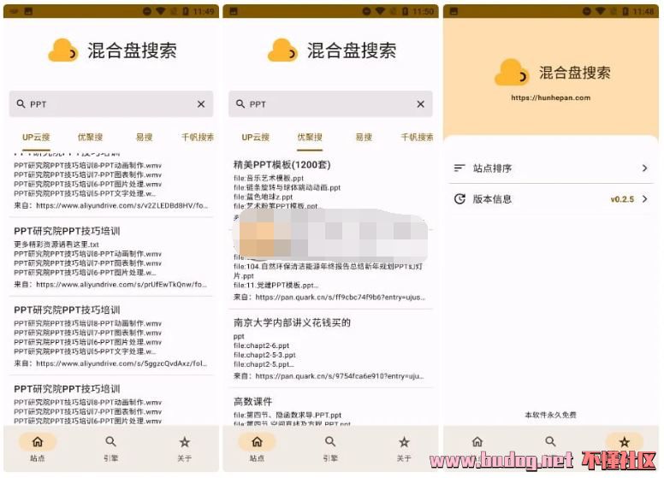The height and width of the screenshot is (478, 664).
Task: Tap the search magnifier icon in the middle screen
Action: click(240, 103)
